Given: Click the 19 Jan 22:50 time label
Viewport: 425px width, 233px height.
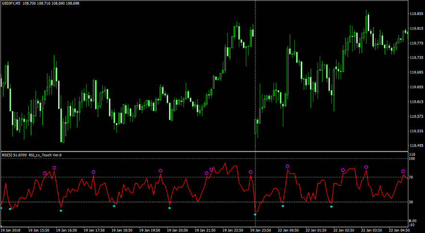Looking at the screenshot, I should pos(233,230).
